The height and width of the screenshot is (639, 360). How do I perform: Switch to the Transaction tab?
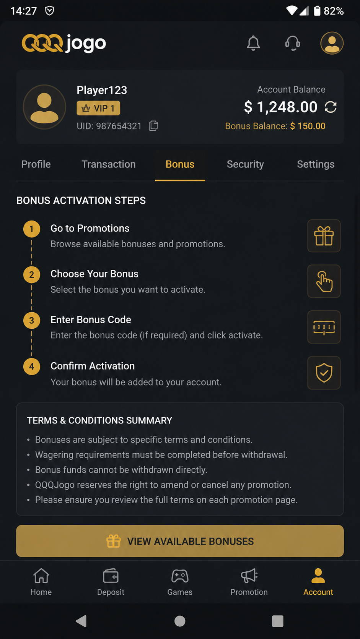click(109, 164)
